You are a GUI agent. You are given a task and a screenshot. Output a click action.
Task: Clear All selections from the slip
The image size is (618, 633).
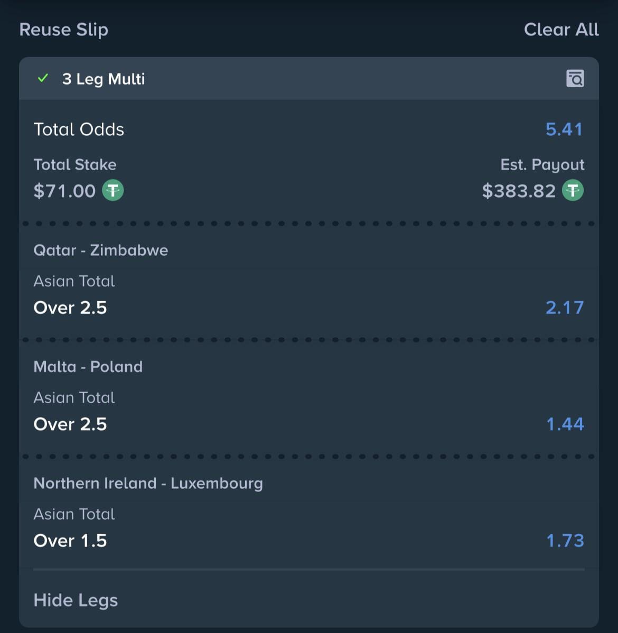[561, 30]
